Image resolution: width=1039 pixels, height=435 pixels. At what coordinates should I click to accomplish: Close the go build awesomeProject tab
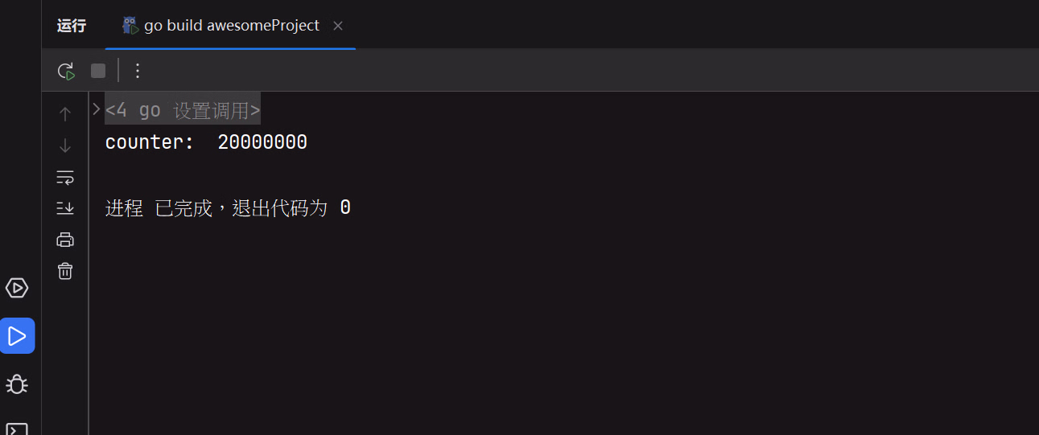(x=338, y=26)
